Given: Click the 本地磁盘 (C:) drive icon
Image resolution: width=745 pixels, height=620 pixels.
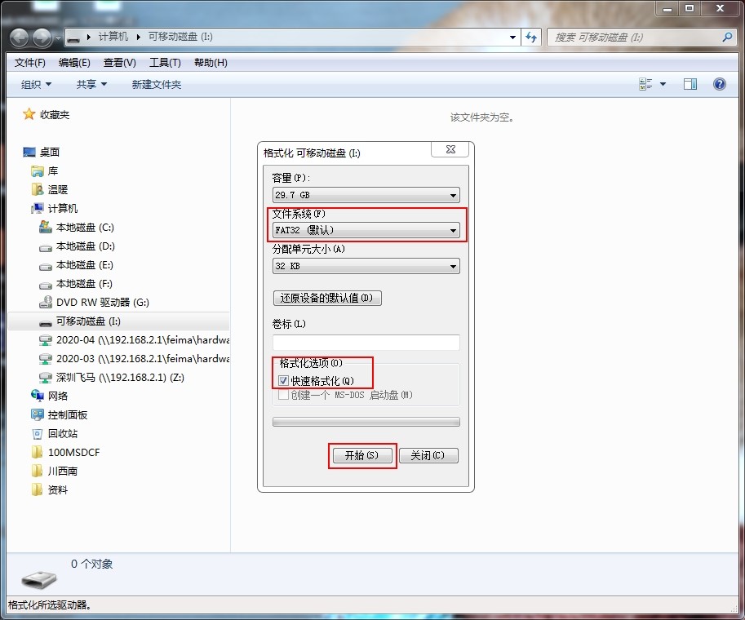Looking at the screenshot, I should 46,227.
